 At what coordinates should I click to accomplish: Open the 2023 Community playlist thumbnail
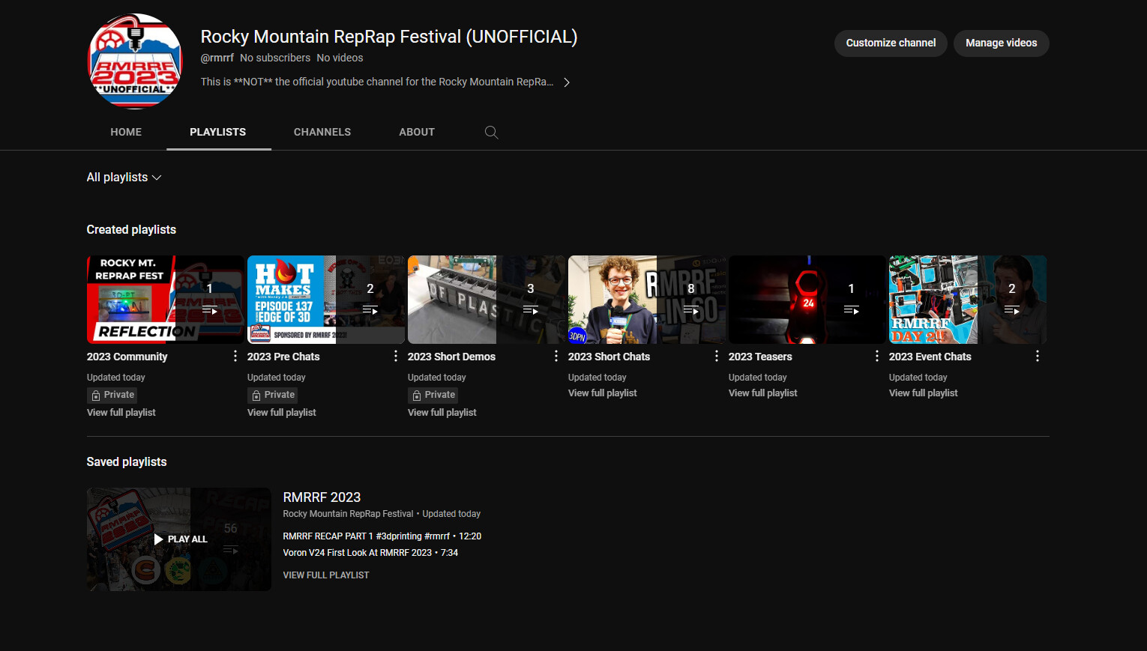click(x=166, y=300)
